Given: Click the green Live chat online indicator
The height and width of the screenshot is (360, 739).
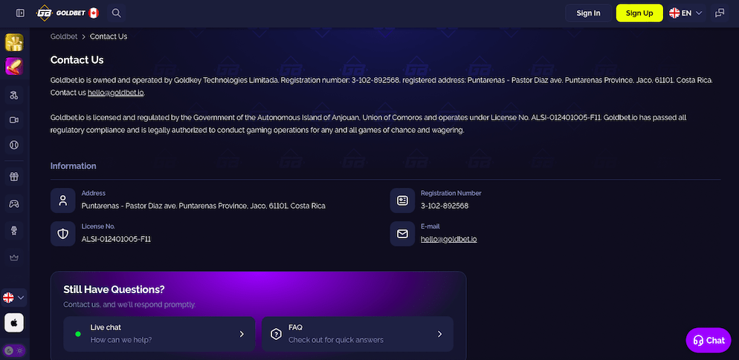Looking at the screenshot, I should [78, 334].
